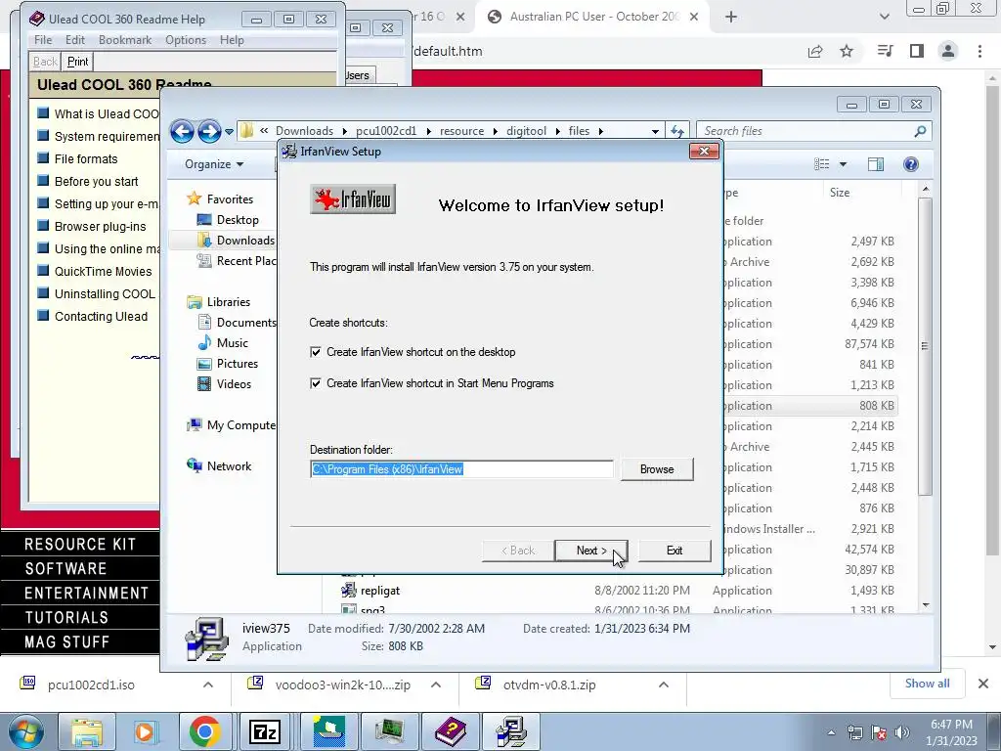Open Bookmark menu in Ulead Help

click(125, 39)
